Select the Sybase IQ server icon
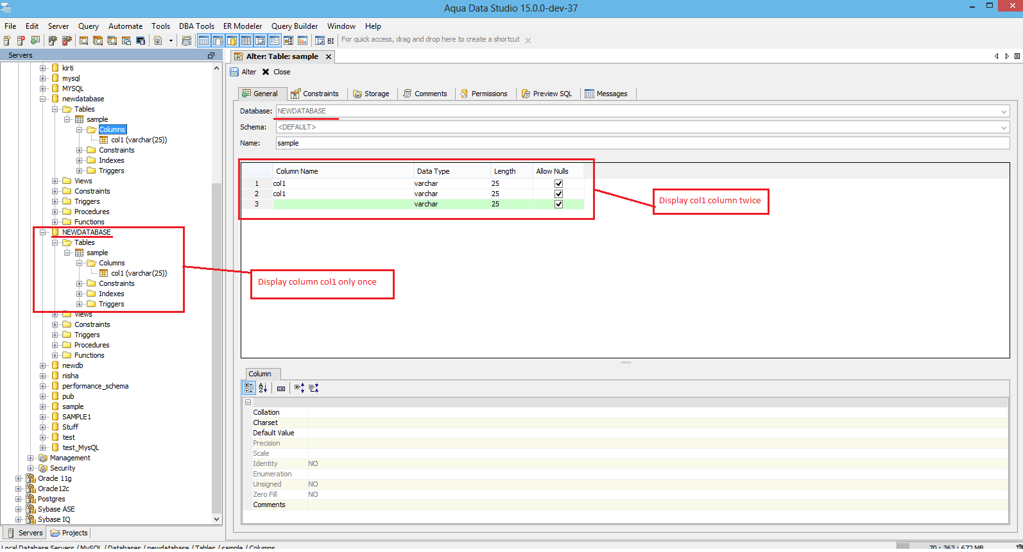 (30, 519)
